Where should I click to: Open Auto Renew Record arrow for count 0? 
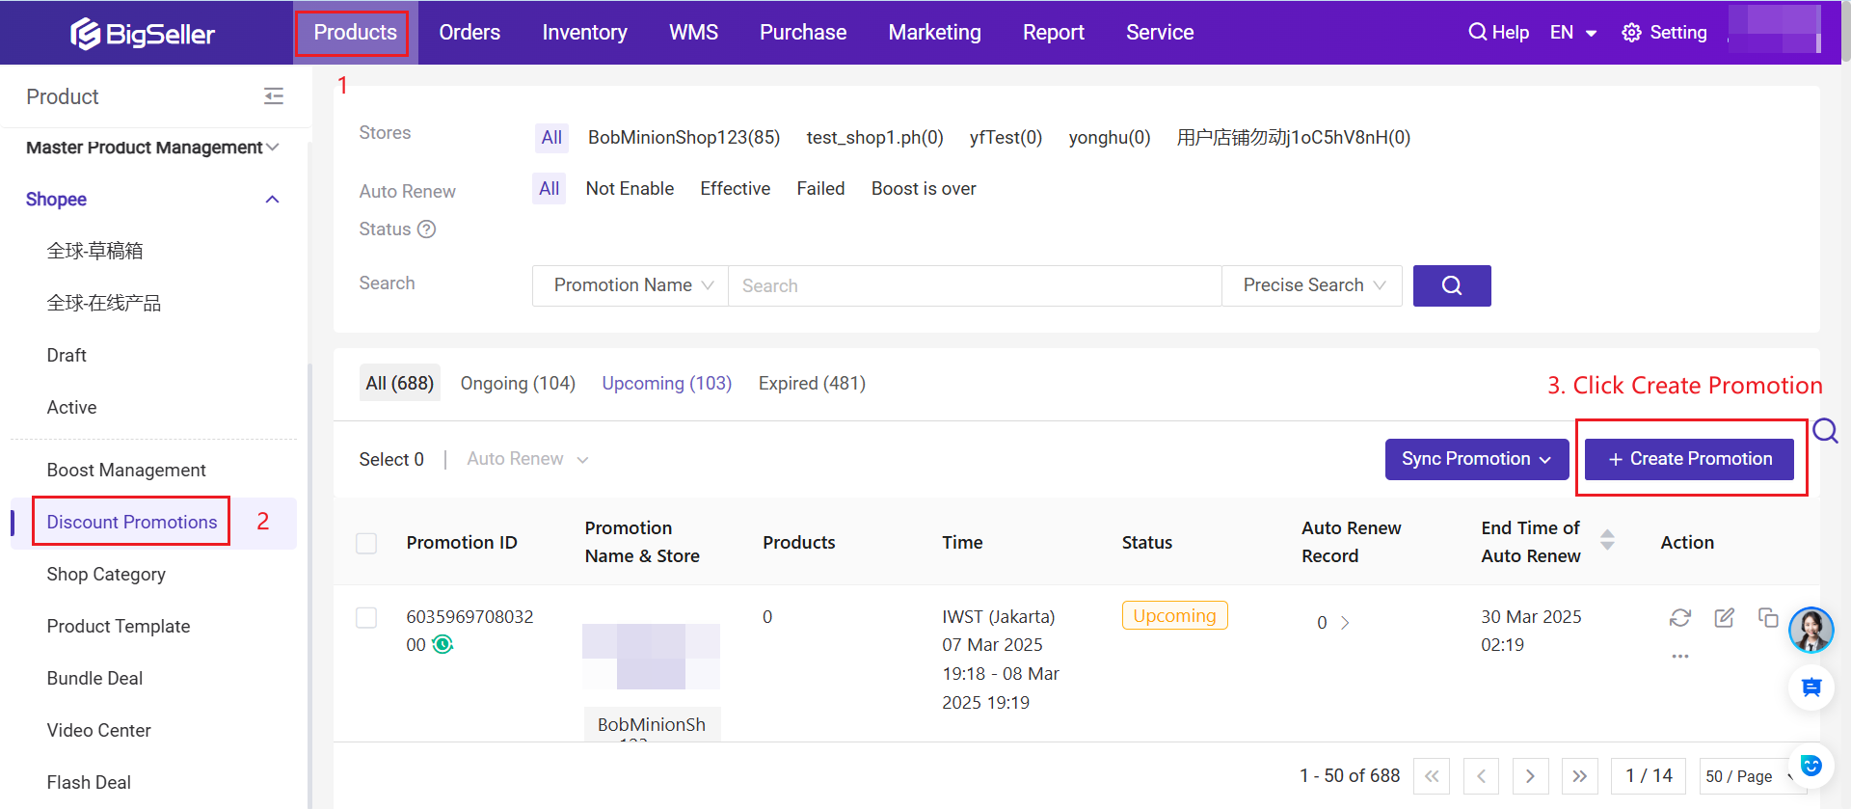(1345, 623)
